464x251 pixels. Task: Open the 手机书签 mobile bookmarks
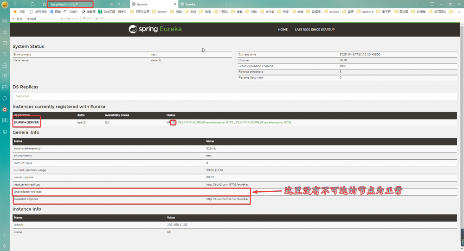(x=39, y=12)
